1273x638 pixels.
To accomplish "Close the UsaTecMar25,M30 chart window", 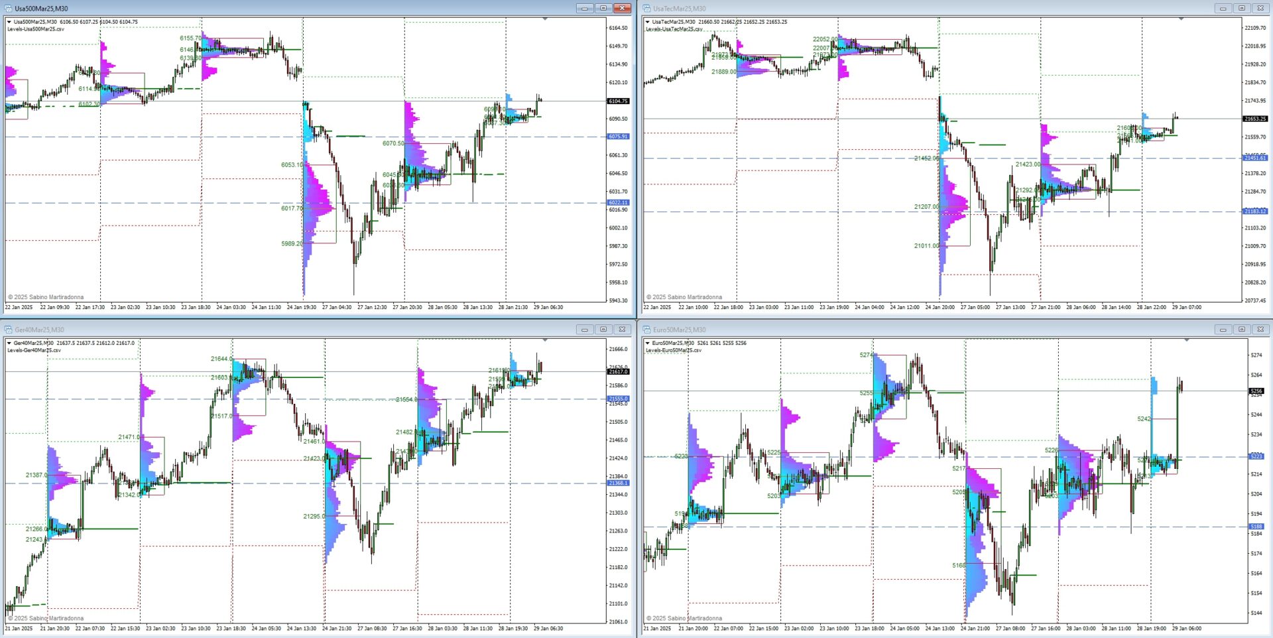I will (x=1260, y=9).
